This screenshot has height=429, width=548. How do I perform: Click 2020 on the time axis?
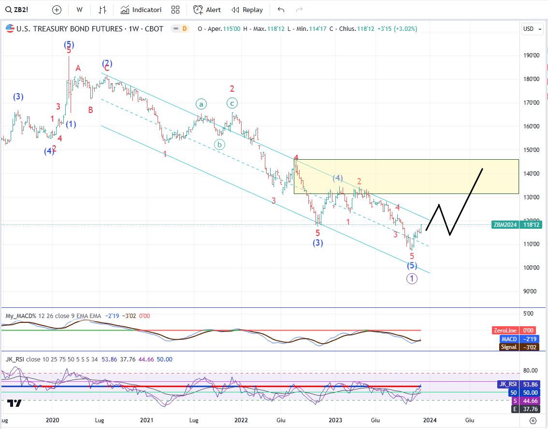[x=52, y=420]
